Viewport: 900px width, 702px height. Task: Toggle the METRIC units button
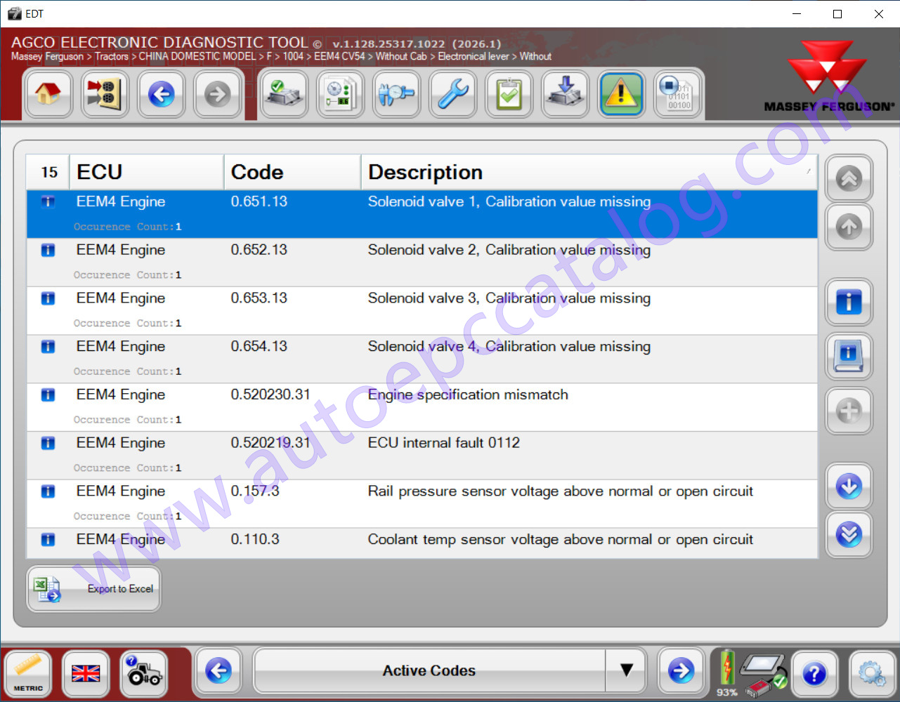28,674
